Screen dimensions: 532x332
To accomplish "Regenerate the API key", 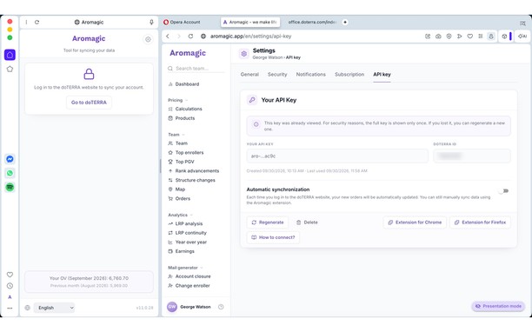I will tap(268, 222).
